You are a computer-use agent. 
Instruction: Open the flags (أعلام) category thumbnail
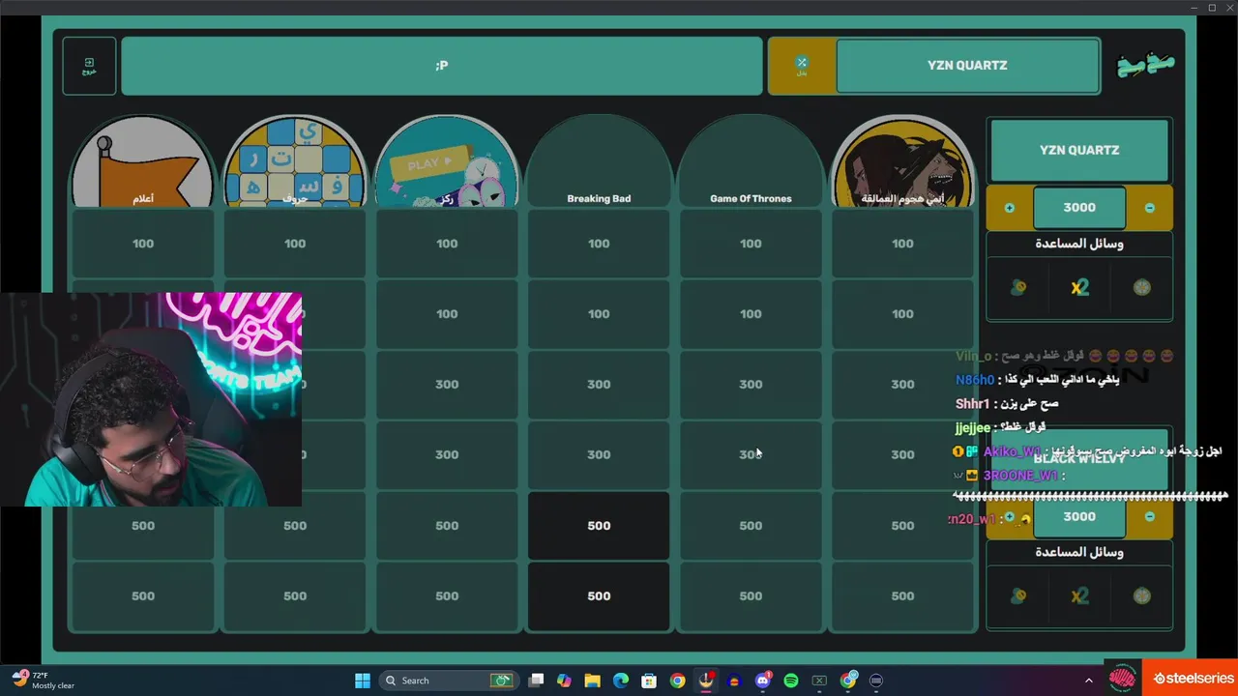click(x=143, y=161)
